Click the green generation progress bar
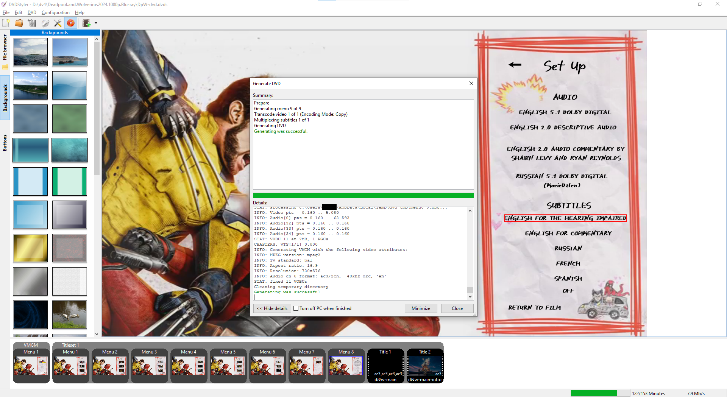727x397 pixels. 363,195
